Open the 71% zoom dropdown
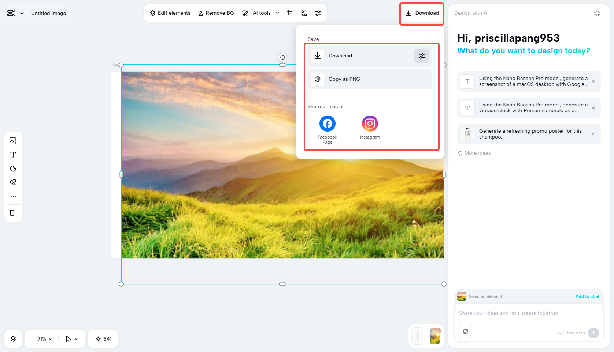 (44, 339)
